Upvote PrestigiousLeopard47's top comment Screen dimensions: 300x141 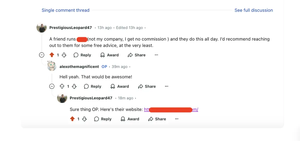[x=52, y=55]
